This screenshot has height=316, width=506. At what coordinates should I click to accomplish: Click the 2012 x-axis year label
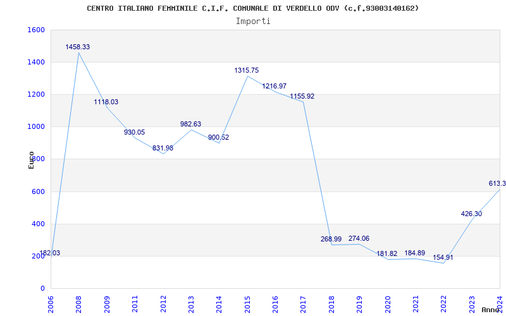coord(163,304)
